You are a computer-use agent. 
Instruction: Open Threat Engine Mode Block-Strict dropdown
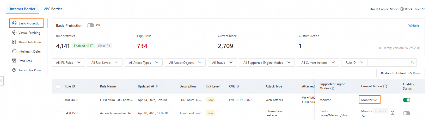point(415,9)
